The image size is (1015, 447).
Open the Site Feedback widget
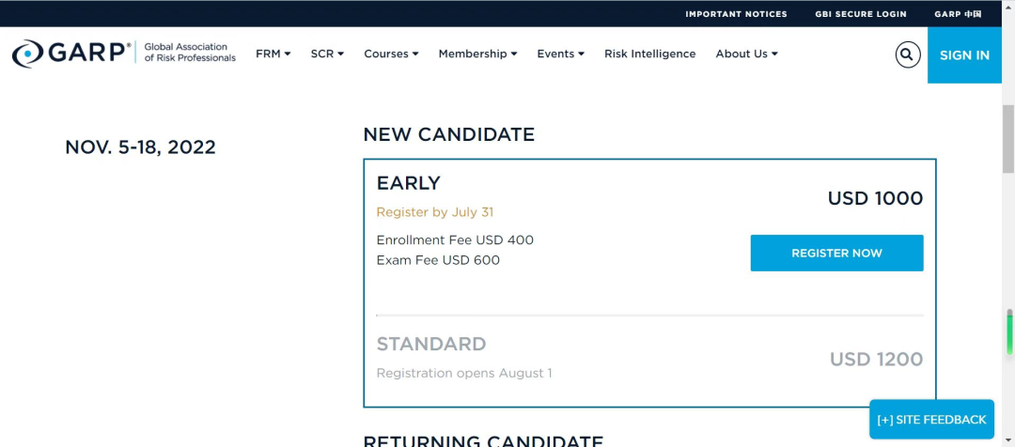click(x=931, y=420)
